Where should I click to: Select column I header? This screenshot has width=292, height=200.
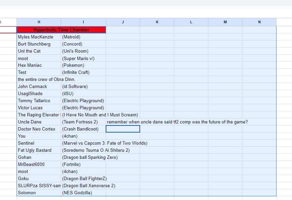coord(83,22)
